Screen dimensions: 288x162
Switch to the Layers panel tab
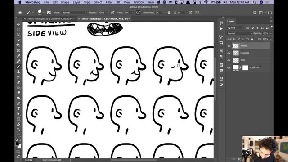[x=231, y=21]
